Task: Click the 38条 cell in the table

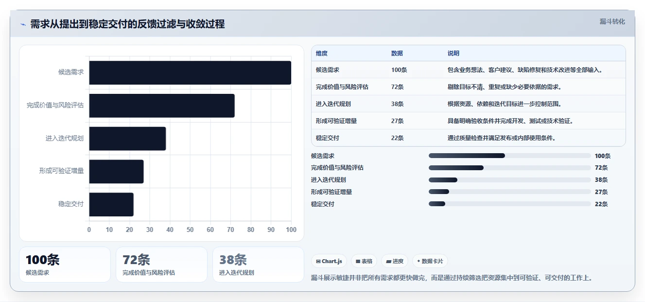Action: click(398, 104)
